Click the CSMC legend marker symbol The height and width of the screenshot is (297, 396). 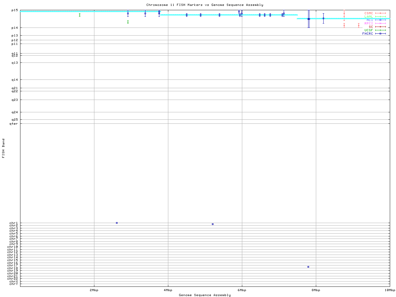pyautogui.click(x=380, y=13)
